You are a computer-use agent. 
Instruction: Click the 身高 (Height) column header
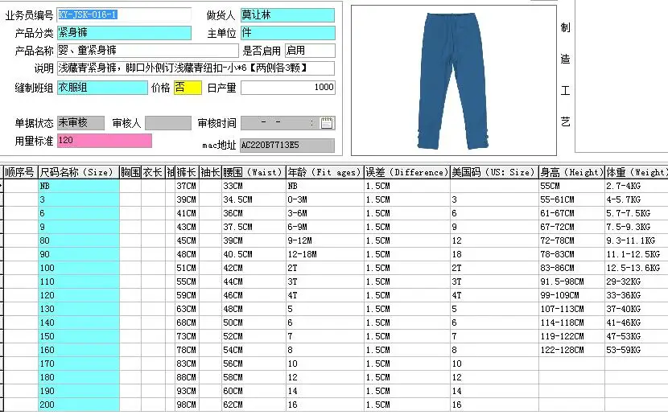pyautogui.click(x=571, y=172)
